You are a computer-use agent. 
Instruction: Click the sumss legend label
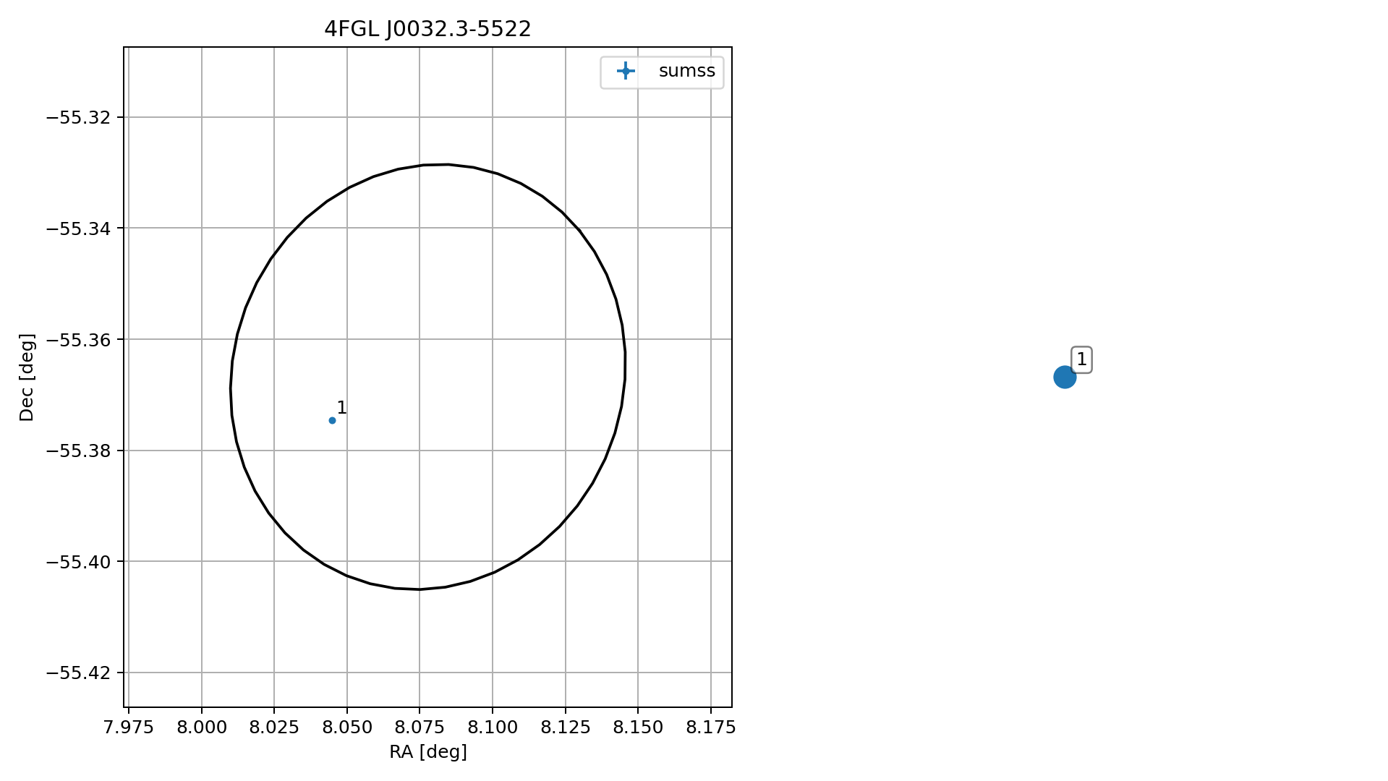point(686,71)
